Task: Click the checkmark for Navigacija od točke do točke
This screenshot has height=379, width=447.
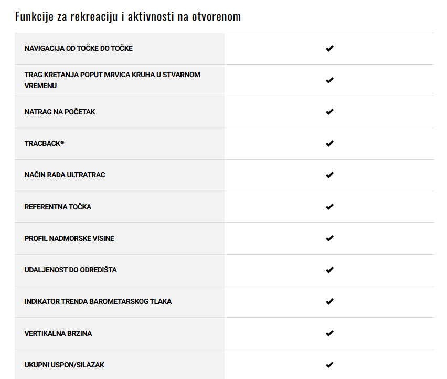Action: pyautogui.click(x=329, y=48)
